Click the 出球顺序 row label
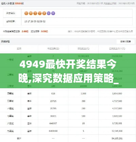This screenshot has width=136, height=142. [11, 21]
